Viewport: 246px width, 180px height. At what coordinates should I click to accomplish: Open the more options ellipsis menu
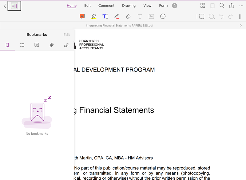click(241, 6)
